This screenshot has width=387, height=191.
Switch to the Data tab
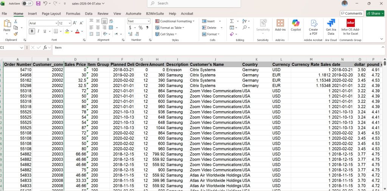88,14
